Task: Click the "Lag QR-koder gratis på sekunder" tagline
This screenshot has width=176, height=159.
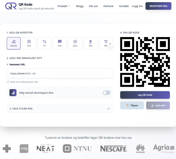Action: tap(36, 9)
